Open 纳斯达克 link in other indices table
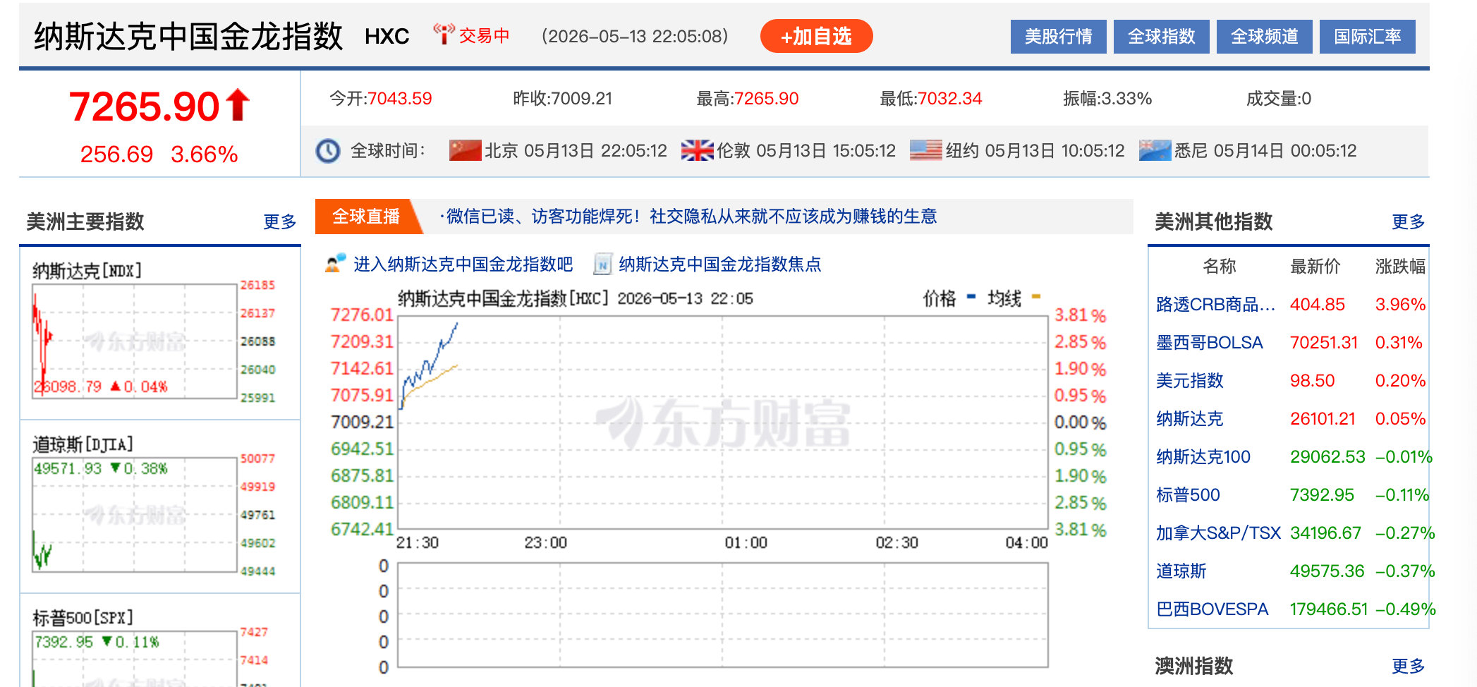This screenshot has height=687, width=1477. pos(1189,419)
